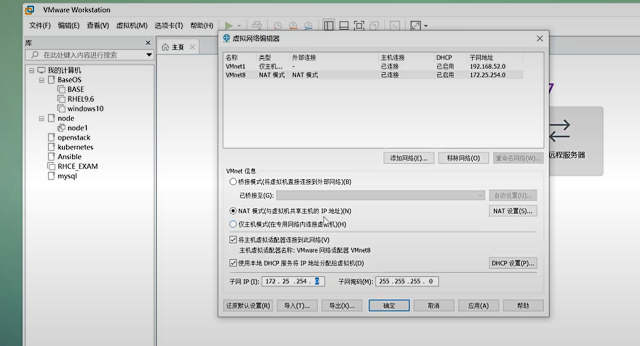
Task: Close the 库 library panel
Action: (148, 43)
